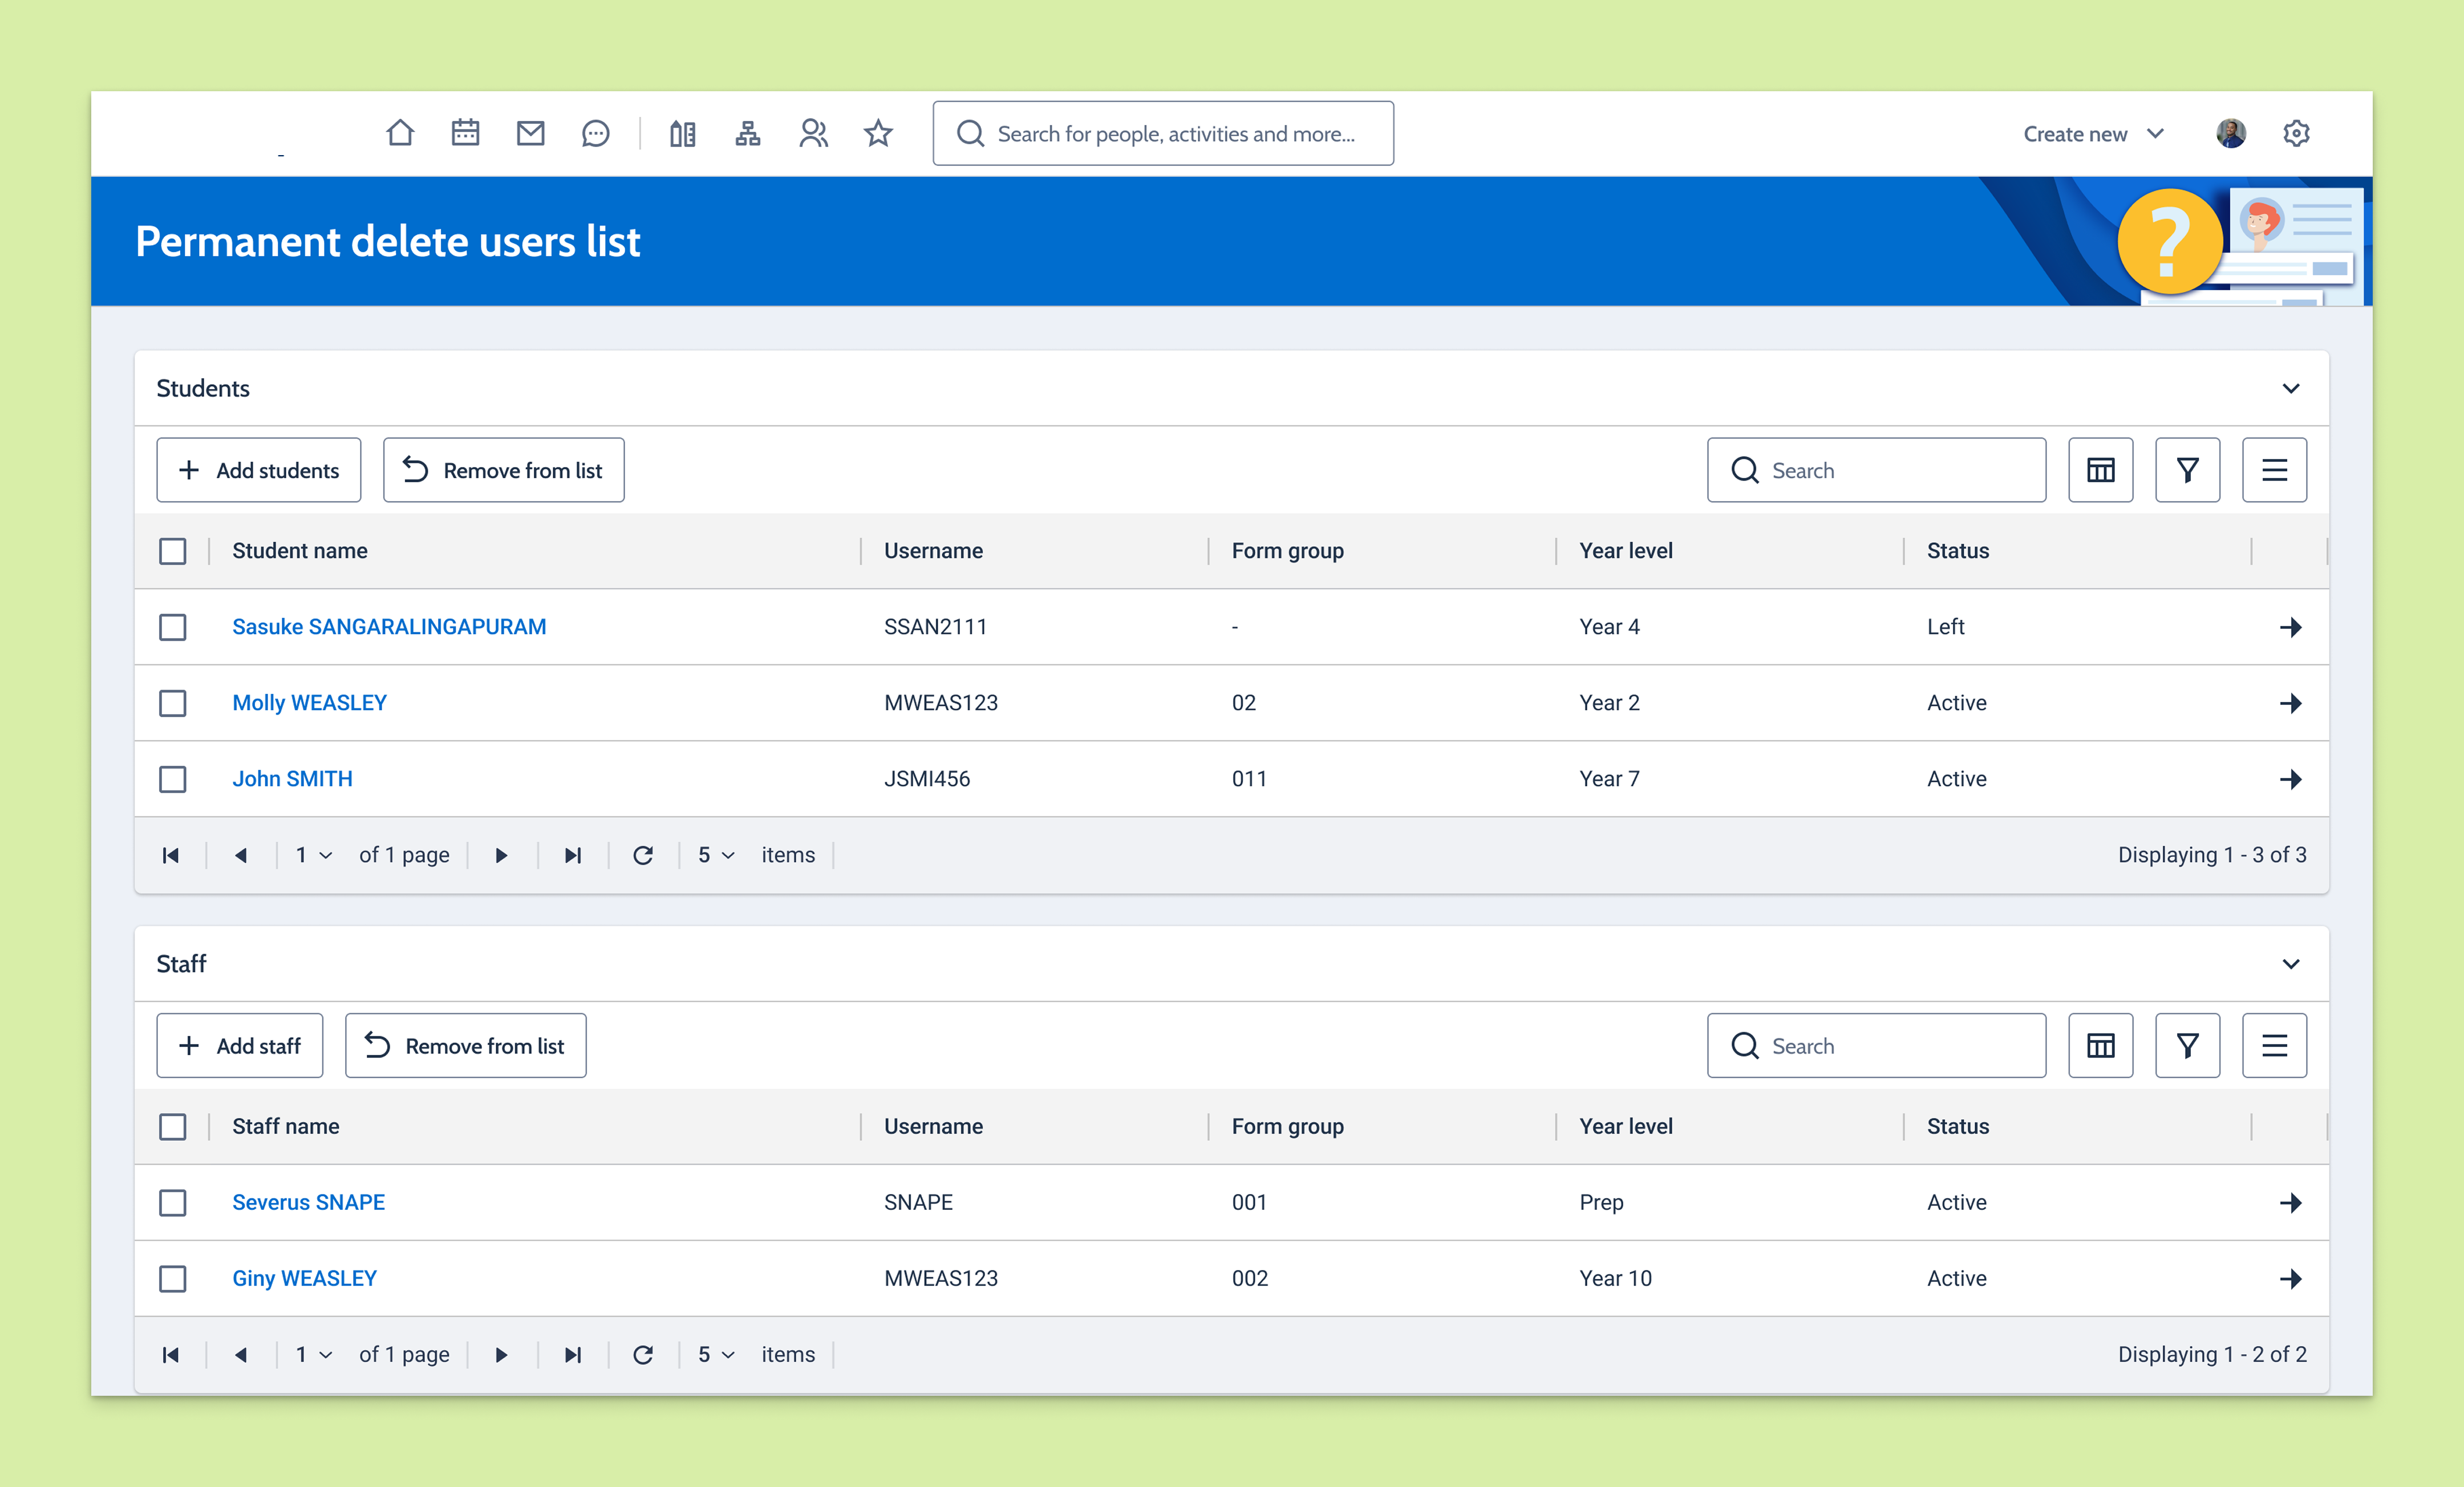Open Giny WEASLEY profile link

[x=304, y=1278]
